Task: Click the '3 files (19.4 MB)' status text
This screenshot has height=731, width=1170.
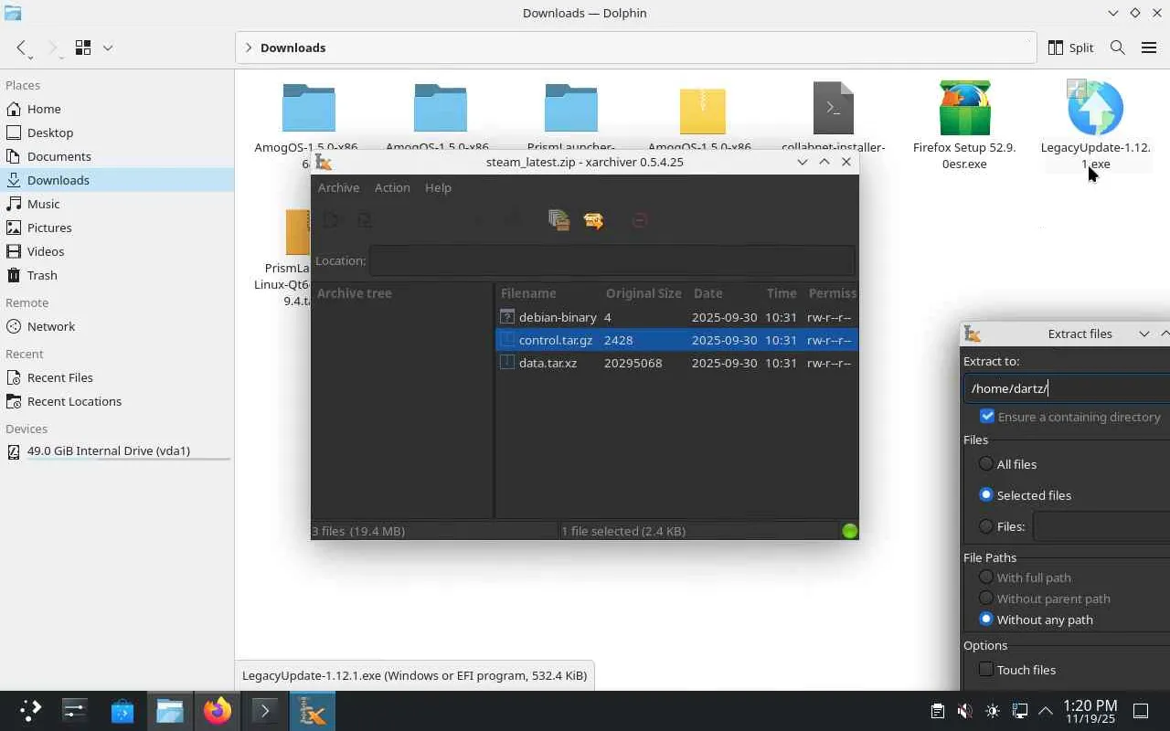Action: click(x=358, y=531)
